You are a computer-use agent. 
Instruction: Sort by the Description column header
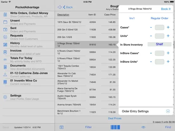tap(63, 15)
